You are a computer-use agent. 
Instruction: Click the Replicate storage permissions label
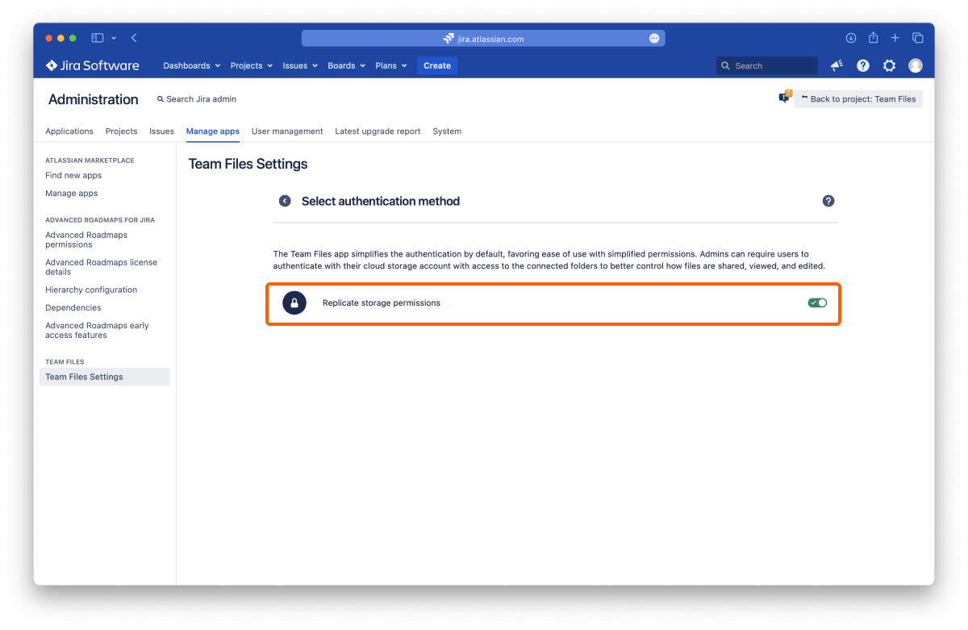[x=382, y=302]
